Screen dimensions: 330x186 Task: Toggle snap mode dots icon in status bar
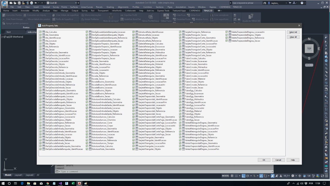236,176
